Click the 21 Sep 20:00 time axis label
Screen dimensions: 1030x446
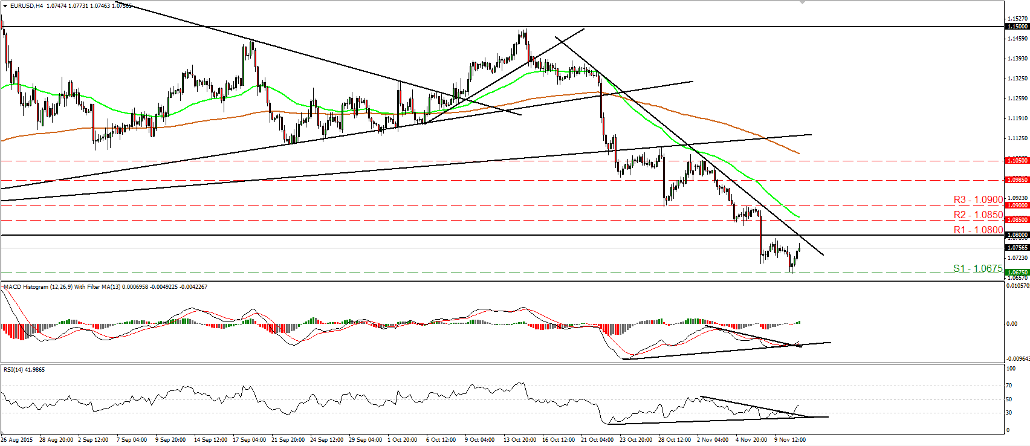point(288,439)
